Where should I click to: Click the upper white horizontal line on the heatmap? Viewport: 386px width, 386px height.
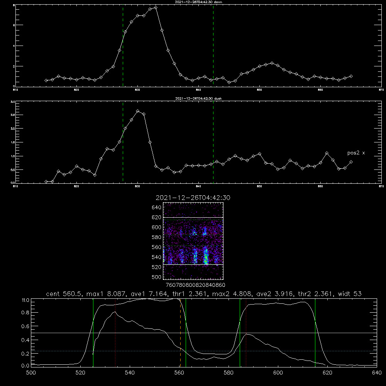pos(193,217)
